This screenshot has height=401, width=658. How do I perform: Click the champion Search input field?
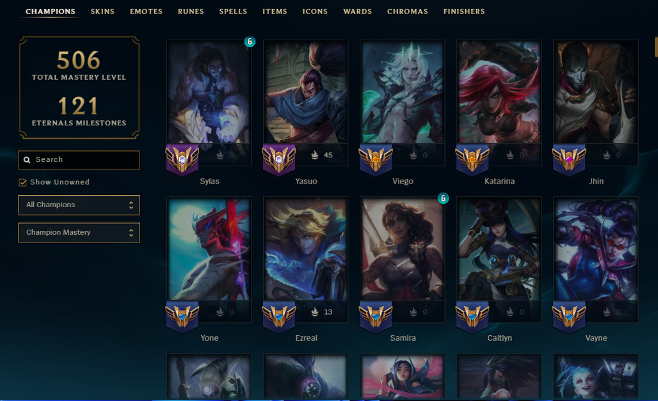79,160
